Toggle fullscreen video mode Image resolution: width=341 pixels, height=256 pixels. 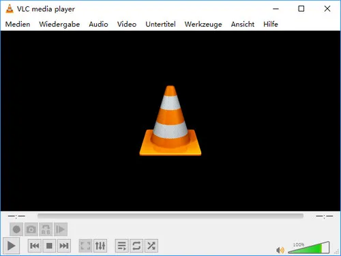[x=85, y=246]
